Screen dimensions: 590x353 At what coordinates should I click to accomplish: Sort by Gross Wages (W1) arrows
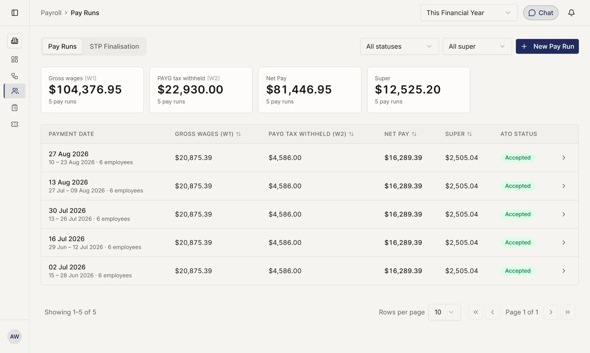coord(239,134)
